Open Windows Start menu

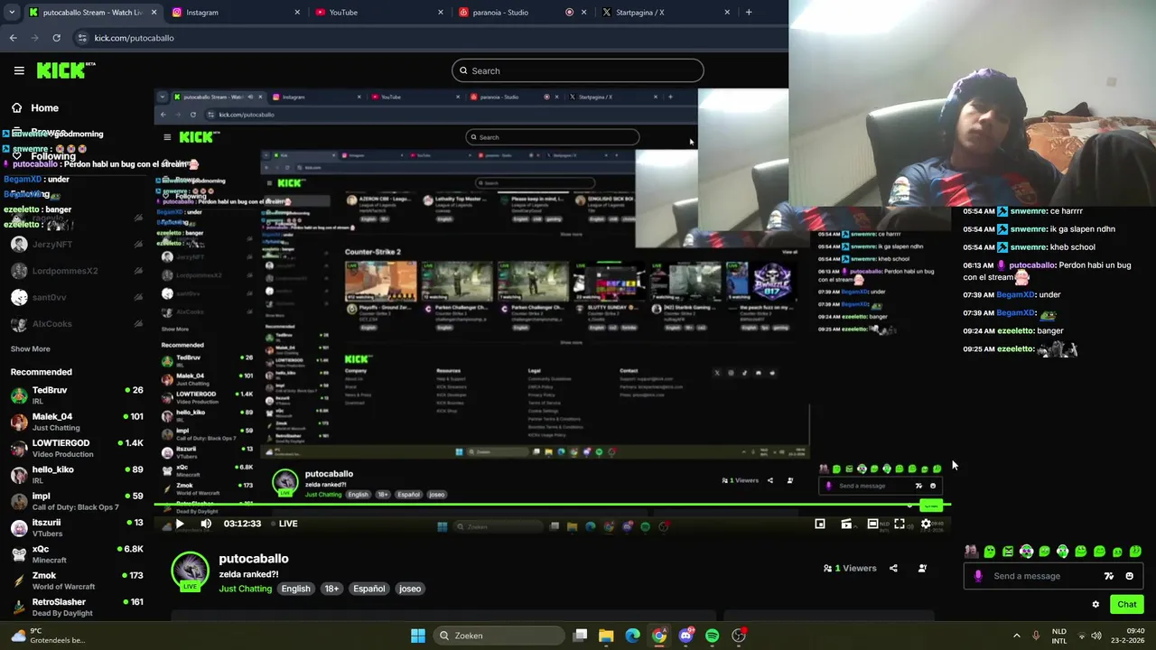point(418,636)
